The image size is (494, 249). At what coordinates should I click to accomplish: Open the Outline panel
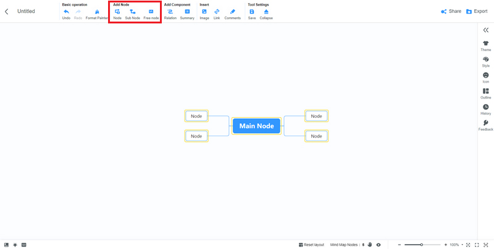tap(486, 94)
